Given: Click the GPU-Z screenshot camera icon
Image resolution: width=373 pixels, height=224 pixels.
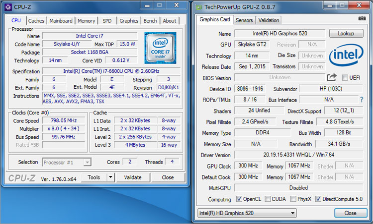Looking at the screenshot, I should click(x=362, y=18).
